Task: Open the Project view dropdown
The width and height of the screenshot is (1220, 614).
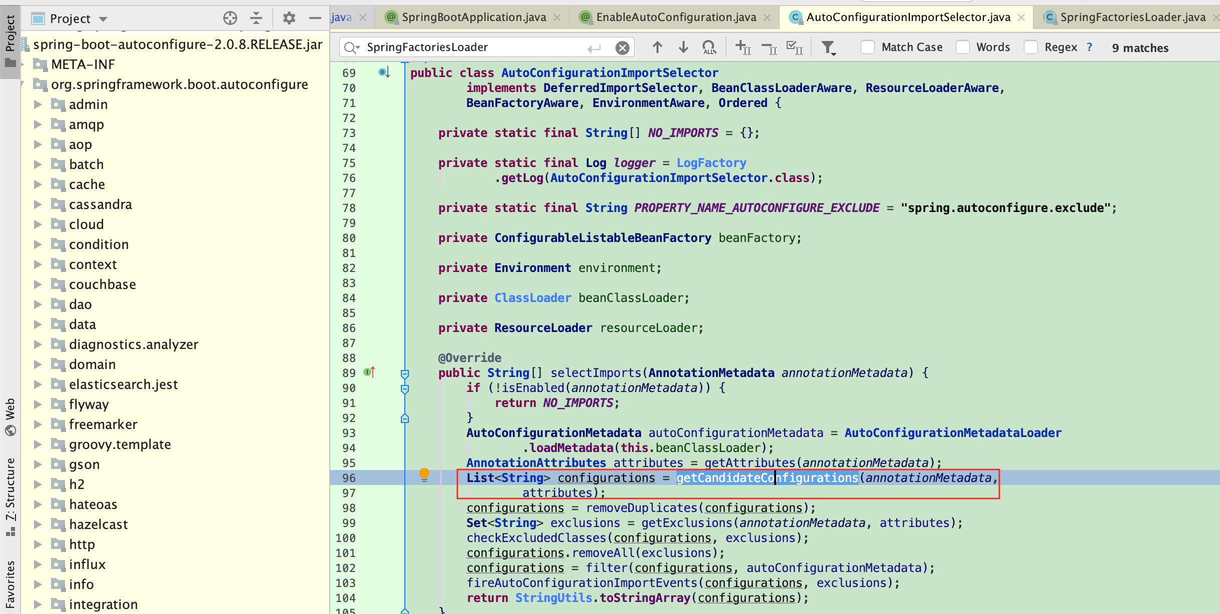Action: coord(103,19)
